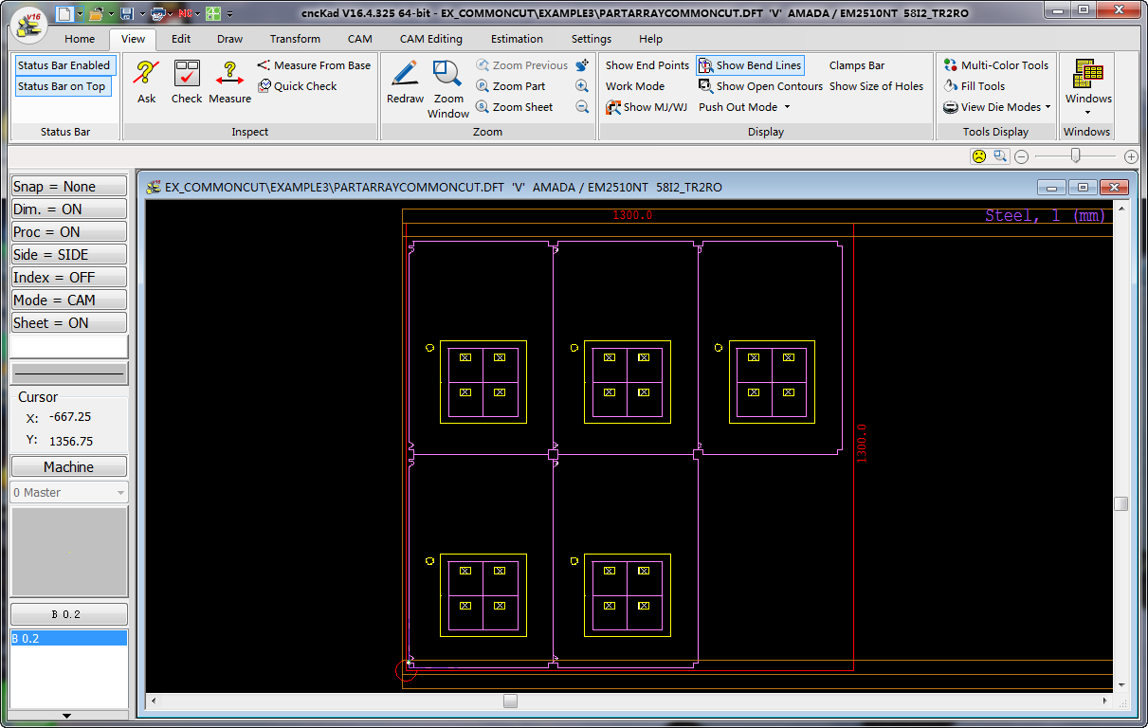1148x728 pixels.
Task: Open the Fill Tools option
Action: pyautogui.click(x=974, y=86)
